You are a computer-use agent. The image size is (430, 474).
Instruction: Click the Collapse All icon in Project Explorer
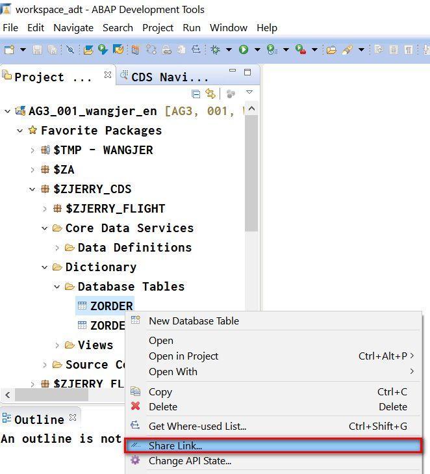(x=196, y=94)
